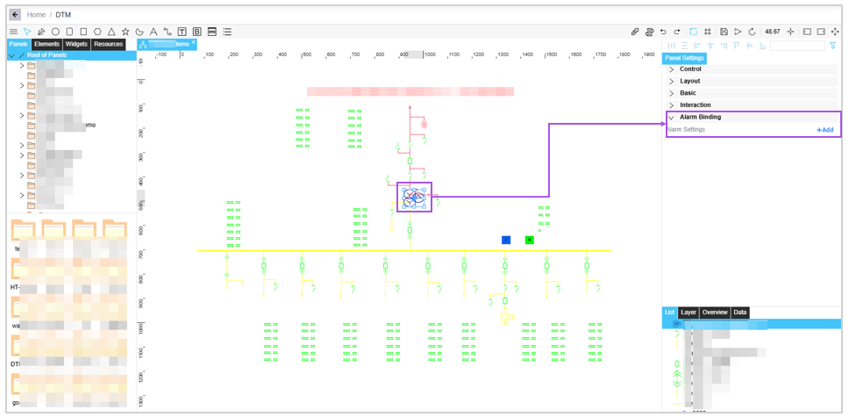Click the blue square on the canvas
This screenshot has width=849, height=417.
coord(506,240)
